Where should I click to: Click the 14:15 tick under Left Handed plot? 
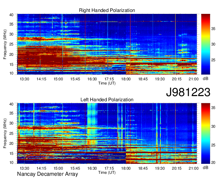tap(41, 168)
